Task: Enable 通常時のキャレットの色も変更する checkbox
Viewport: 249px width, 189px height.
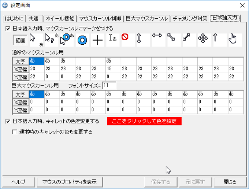Action: [14, 132]
